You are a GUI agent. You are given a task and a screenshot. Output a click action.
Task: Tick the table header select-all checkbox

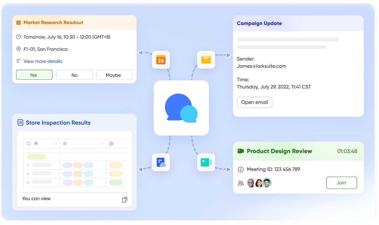click(29, 144)
